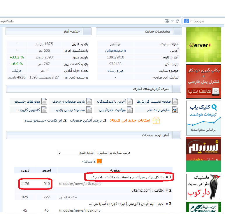
Task: Click the محدوده زمانی بازدید icon
Action: [x=89, y=110]
